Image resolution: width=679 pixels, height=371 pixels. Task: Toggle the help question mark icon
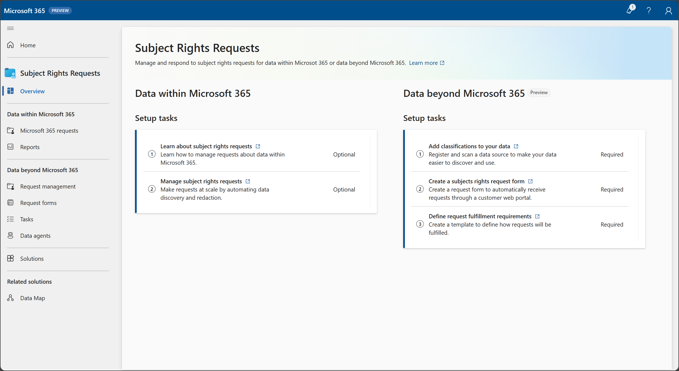(x=648, y=10)
